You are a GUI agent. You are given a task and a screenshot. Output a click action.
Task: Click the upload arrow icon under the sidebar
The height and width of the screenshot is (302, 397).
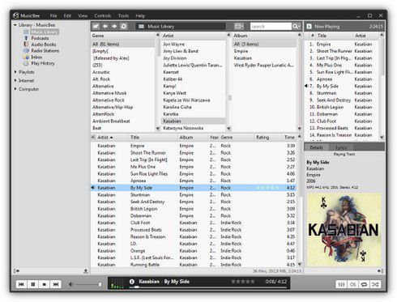coord(86,270)
